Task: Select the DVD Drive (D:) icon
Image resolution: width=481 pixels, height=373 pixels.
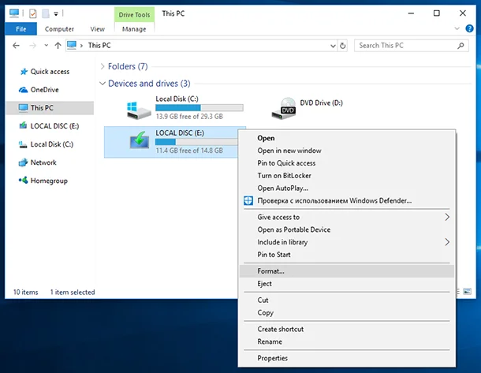Action: pos(284,108)
